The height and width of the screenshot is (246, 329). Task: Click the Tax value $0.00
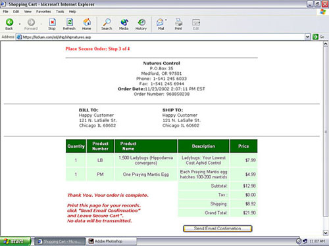251,195
